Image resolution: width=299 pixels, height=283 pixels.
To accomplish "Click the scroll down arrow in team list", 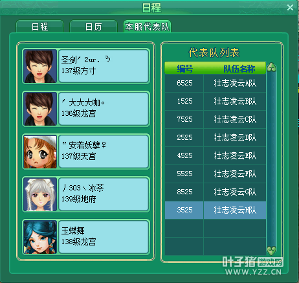I will (272, 251).
